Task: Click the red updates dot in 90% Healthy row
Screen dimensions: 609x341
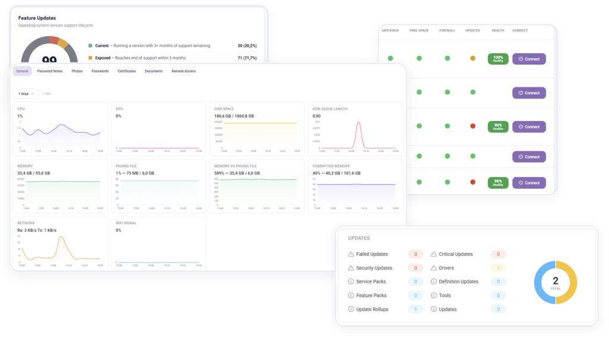Action: coord(473,126)
